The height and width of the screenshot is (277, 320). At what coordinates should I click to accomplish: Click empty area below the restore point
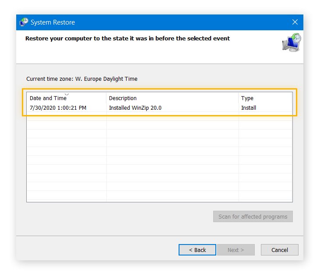(159, 162)
